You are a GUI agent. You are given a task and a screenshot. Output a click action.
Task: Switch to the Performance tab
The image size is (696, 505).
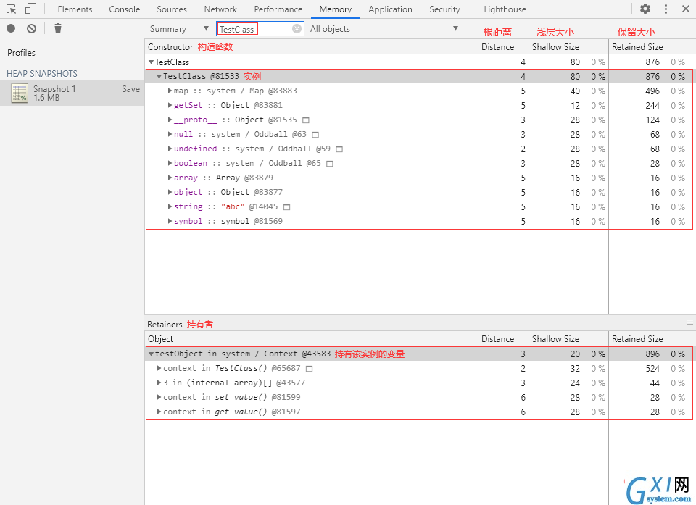278,9
